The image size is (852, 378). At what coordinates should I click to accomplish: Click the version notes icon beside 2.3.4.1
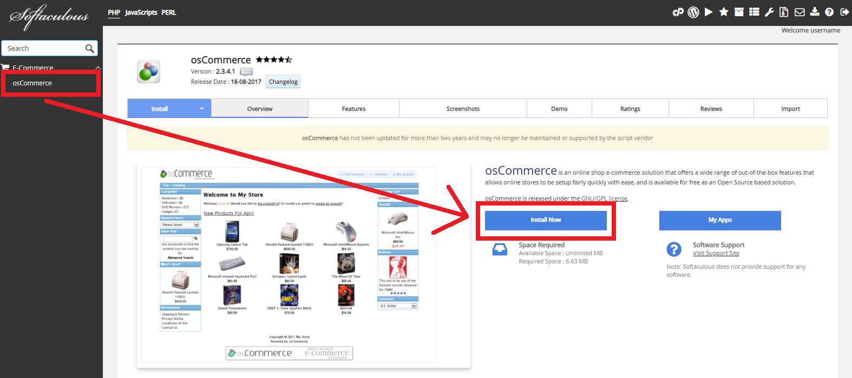coord(246,71)
